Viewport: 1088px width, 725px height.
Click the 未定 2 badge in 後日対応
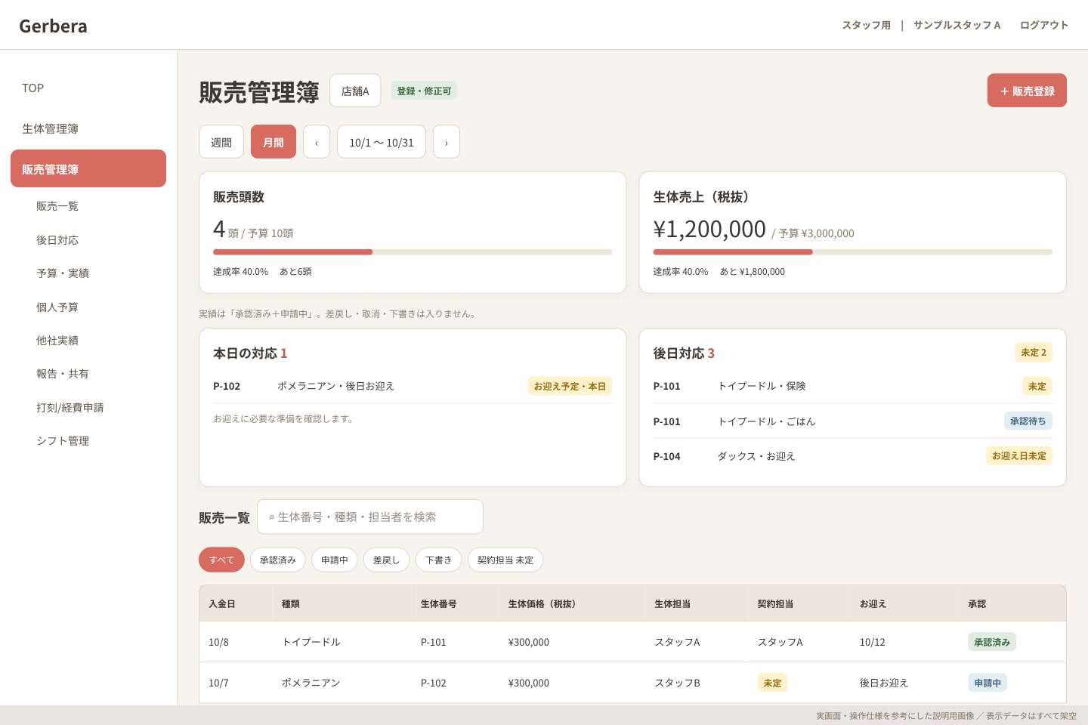pyautogui.click(x=1034, y=353)
